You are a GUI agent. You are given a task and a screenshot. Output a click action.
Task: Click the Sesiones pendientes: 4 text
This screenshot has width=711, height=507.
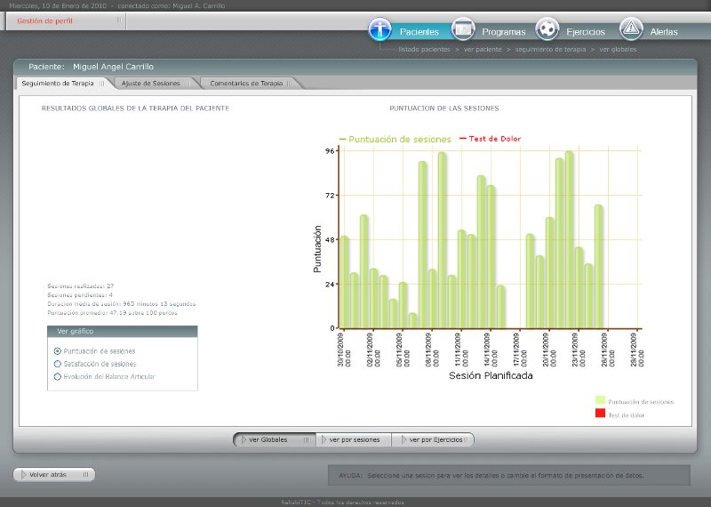coord(80,295)
